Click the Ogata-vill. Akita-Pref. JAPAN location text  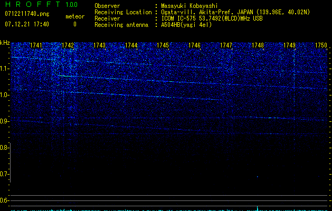[x=235, y=12]
